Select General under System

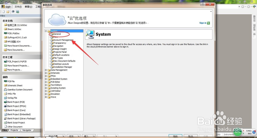57,34
